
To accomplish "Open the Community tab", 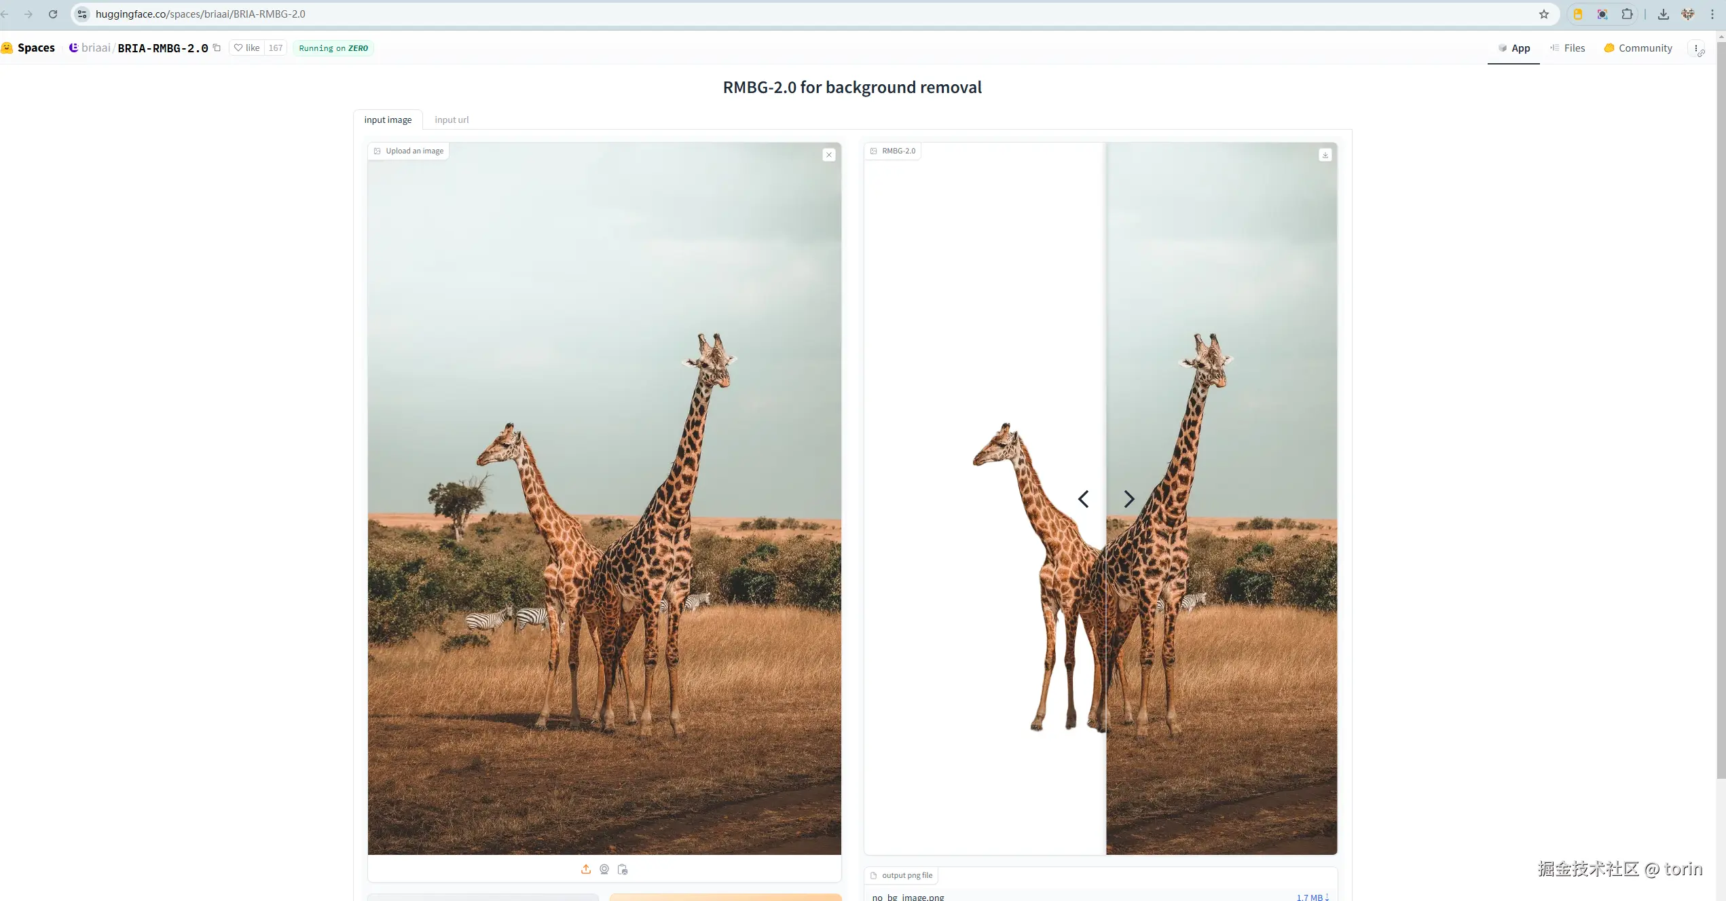I will click(1638, 48).
